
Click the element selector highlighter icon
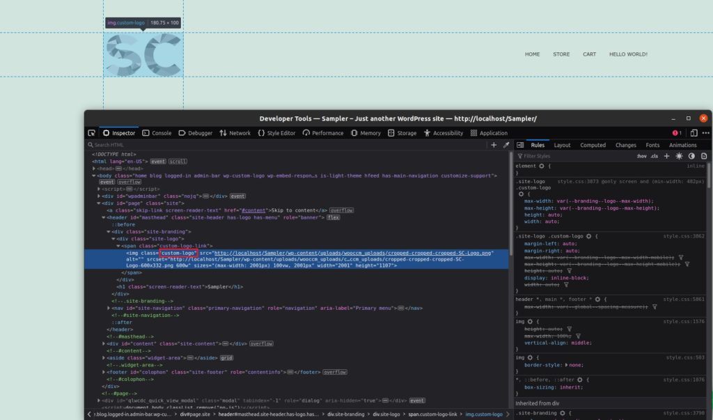click(542, 166)
